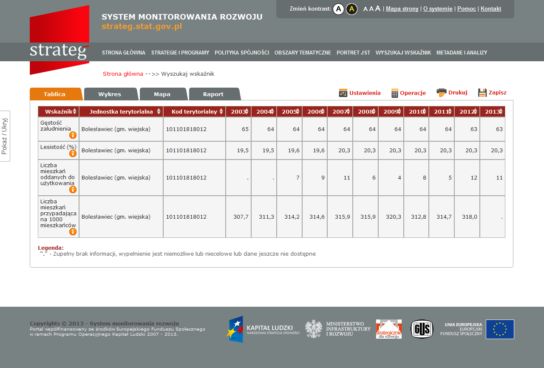This screenshot has width=544, height=368.
Task: Open info icon for Gęstość zaludnienia
Action: click(73, 135)
